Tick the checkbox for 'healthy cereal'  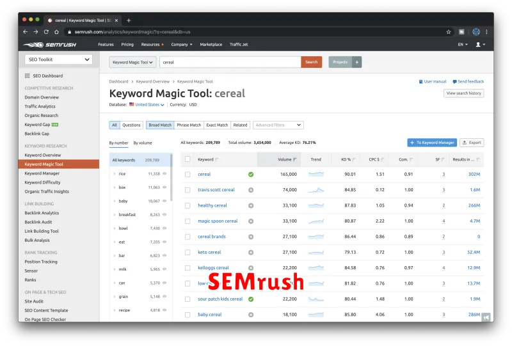[x=188, y=205]
